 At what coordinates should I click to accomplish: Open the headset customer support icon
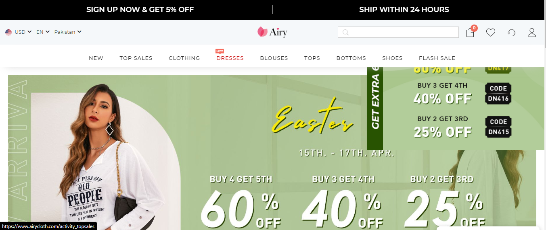(x=512, y=33)
